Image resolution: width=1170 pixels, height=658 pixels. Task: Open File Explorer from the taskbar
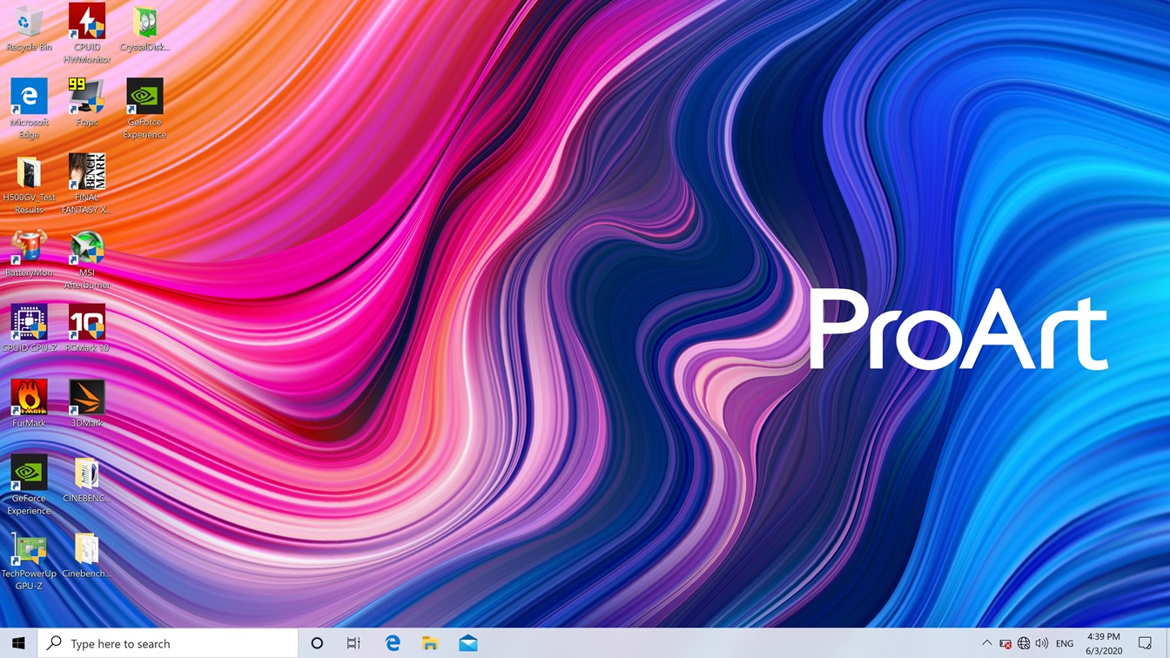coord(430,643)
